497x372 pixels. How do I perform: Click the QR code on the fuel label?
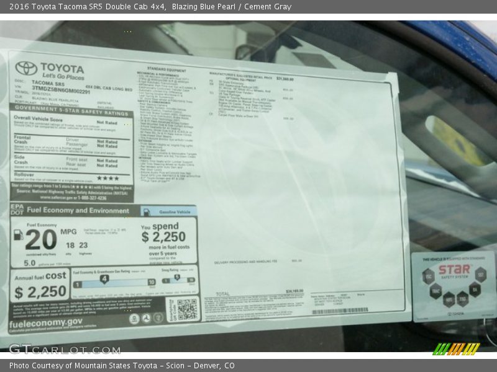click(x=187, y=309)
